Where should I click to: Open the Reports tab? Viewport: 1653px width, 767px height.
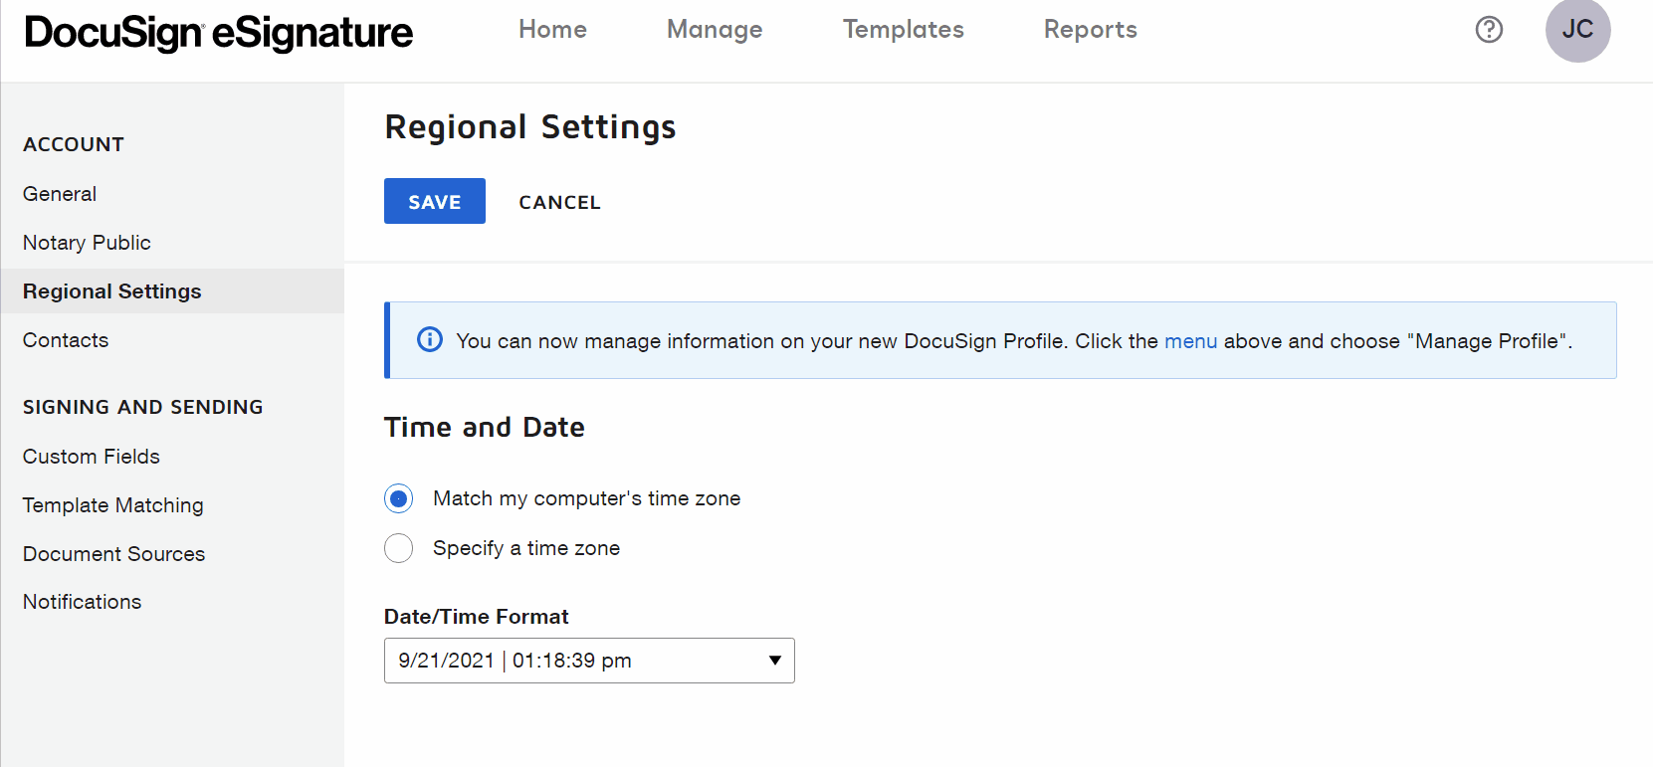[x=1090, y=30]
